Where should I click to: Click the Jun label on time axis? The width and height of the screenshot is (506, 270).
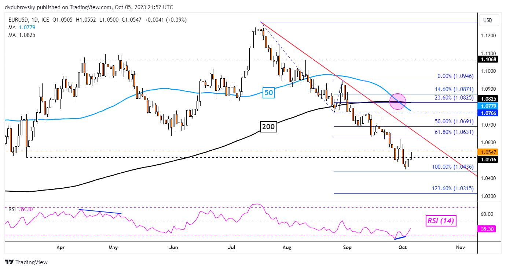(x=173, y=248)
